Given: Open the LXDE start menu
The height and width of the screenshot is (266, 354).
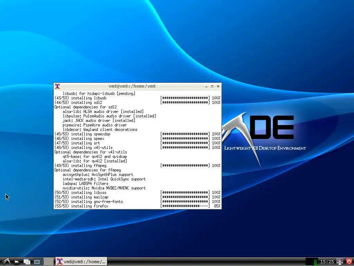Looking at the screenshot, I should coord(6,262).
